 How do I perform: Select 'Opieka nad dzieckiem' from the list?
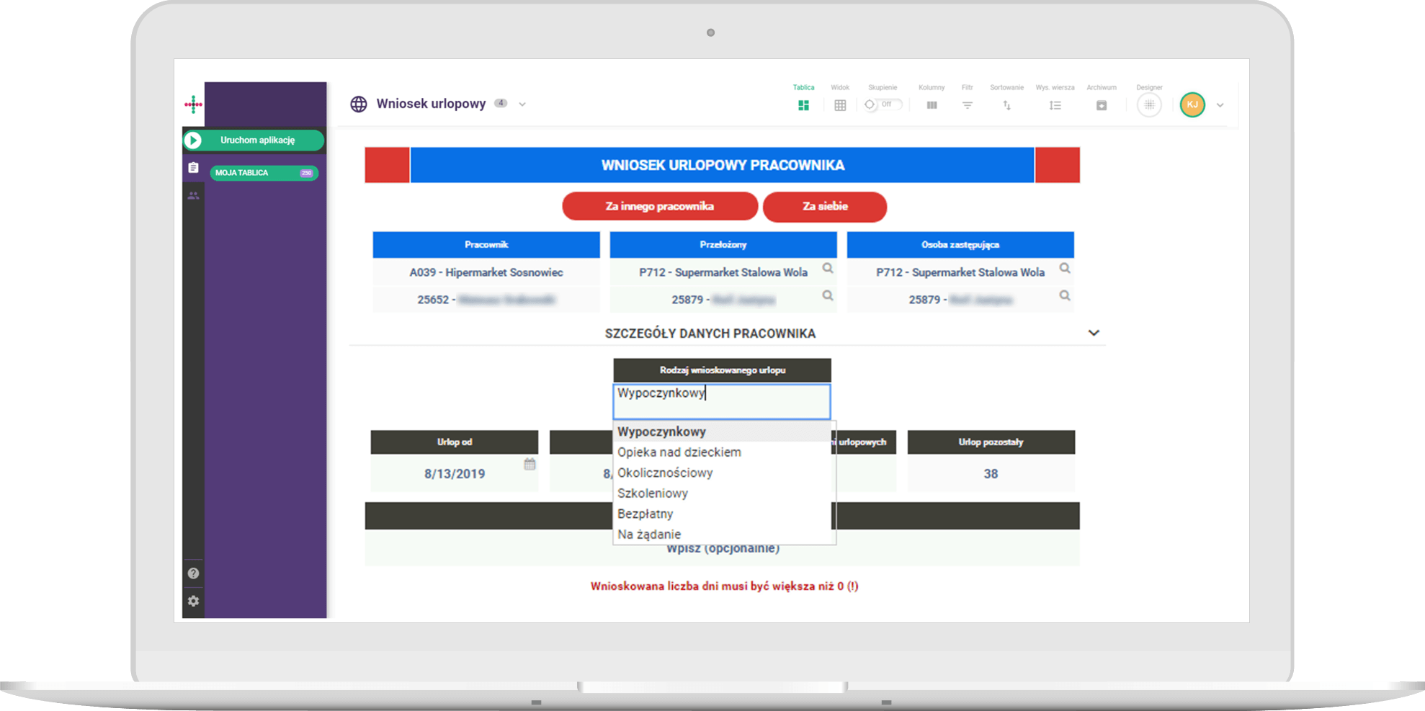point(679,452)
